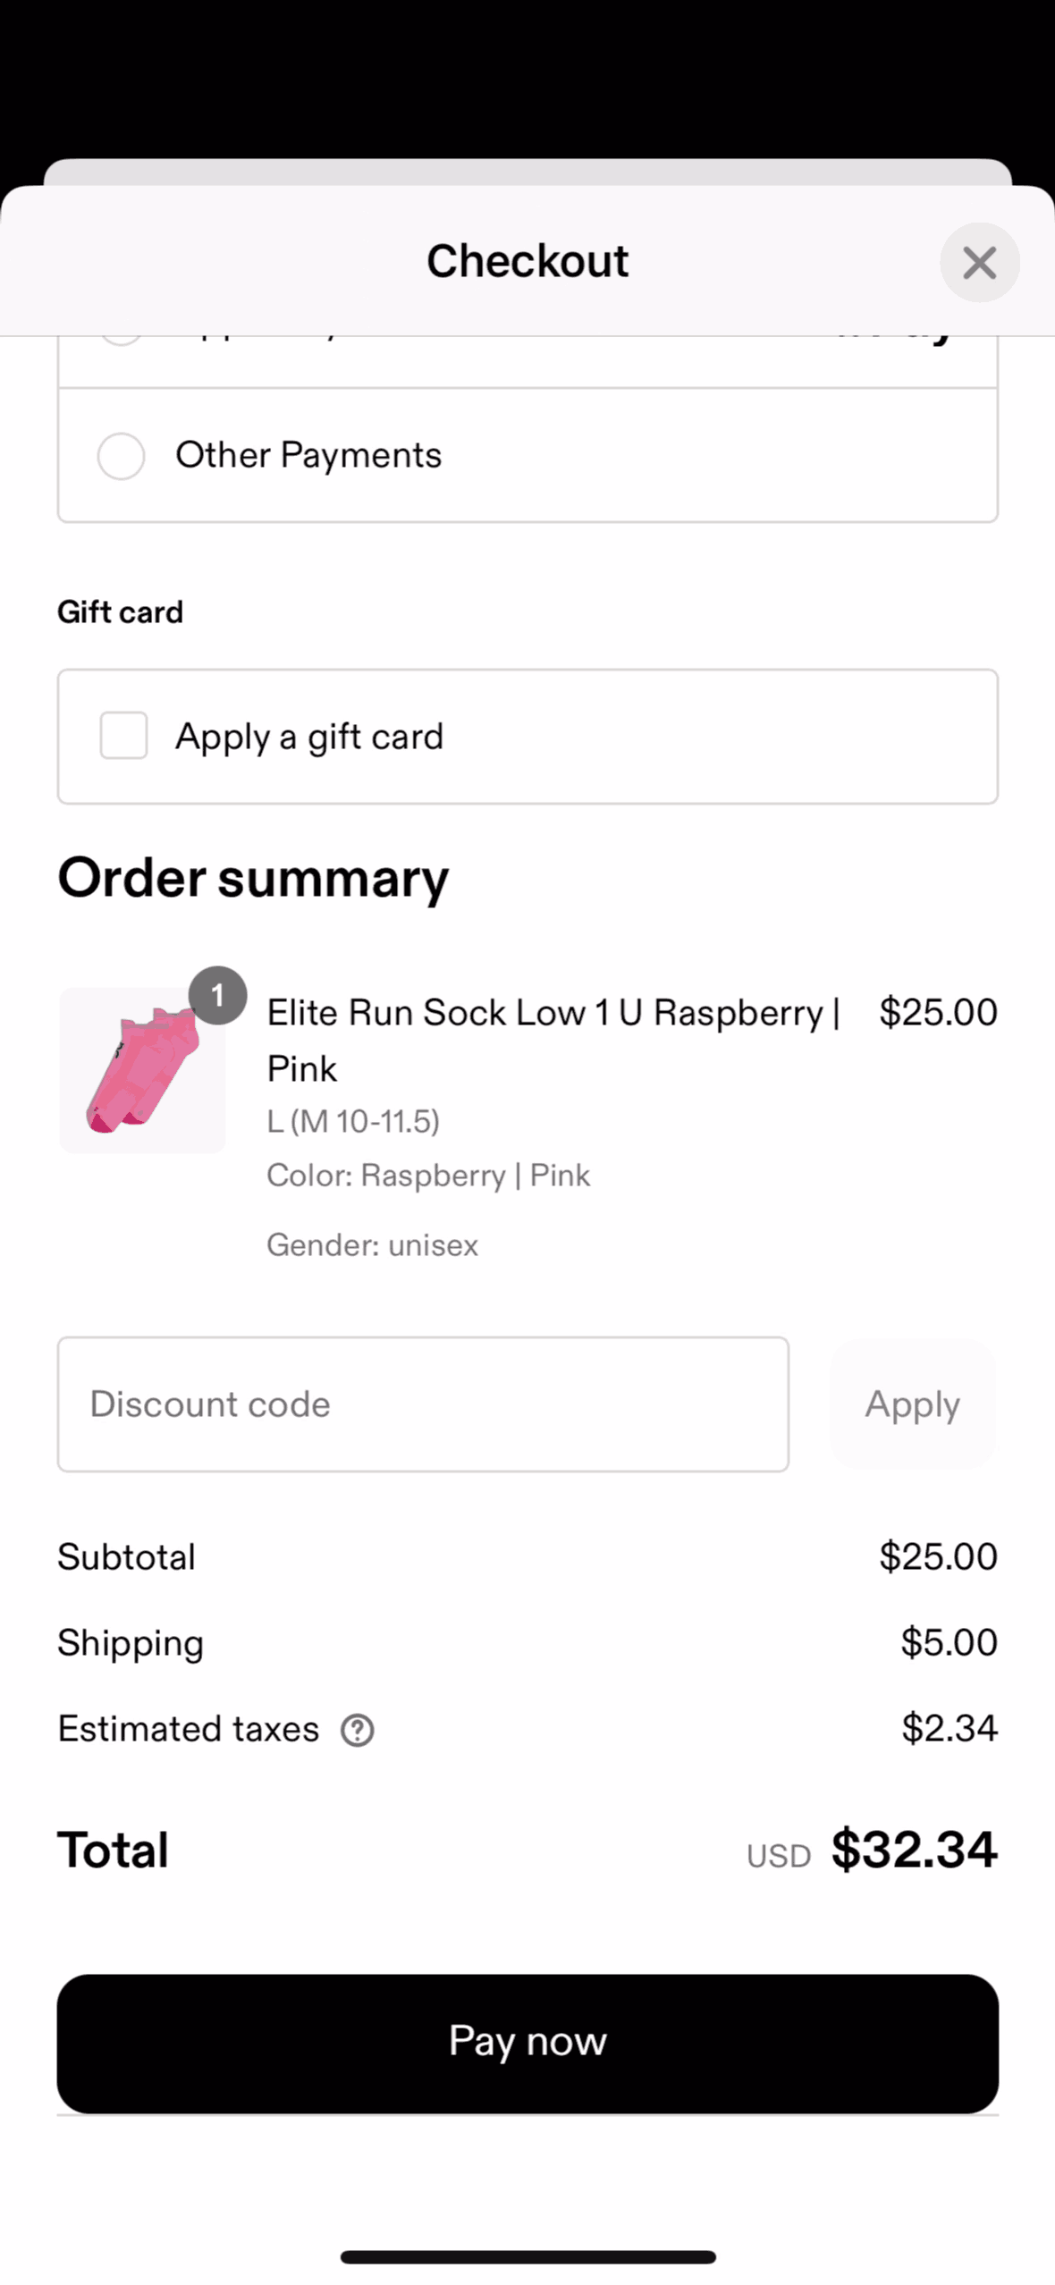
Task: Click the Estimated taxes $2.34 amount
Action: click(949, 1728)
